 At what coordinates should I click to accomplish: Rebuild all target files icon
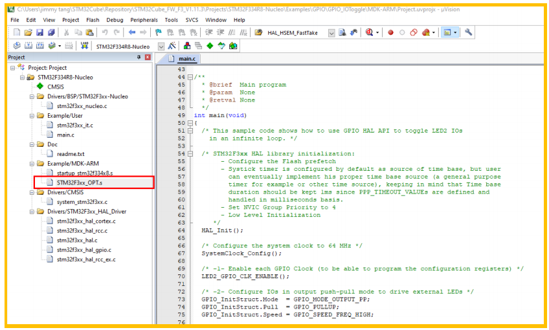point(40,46)
